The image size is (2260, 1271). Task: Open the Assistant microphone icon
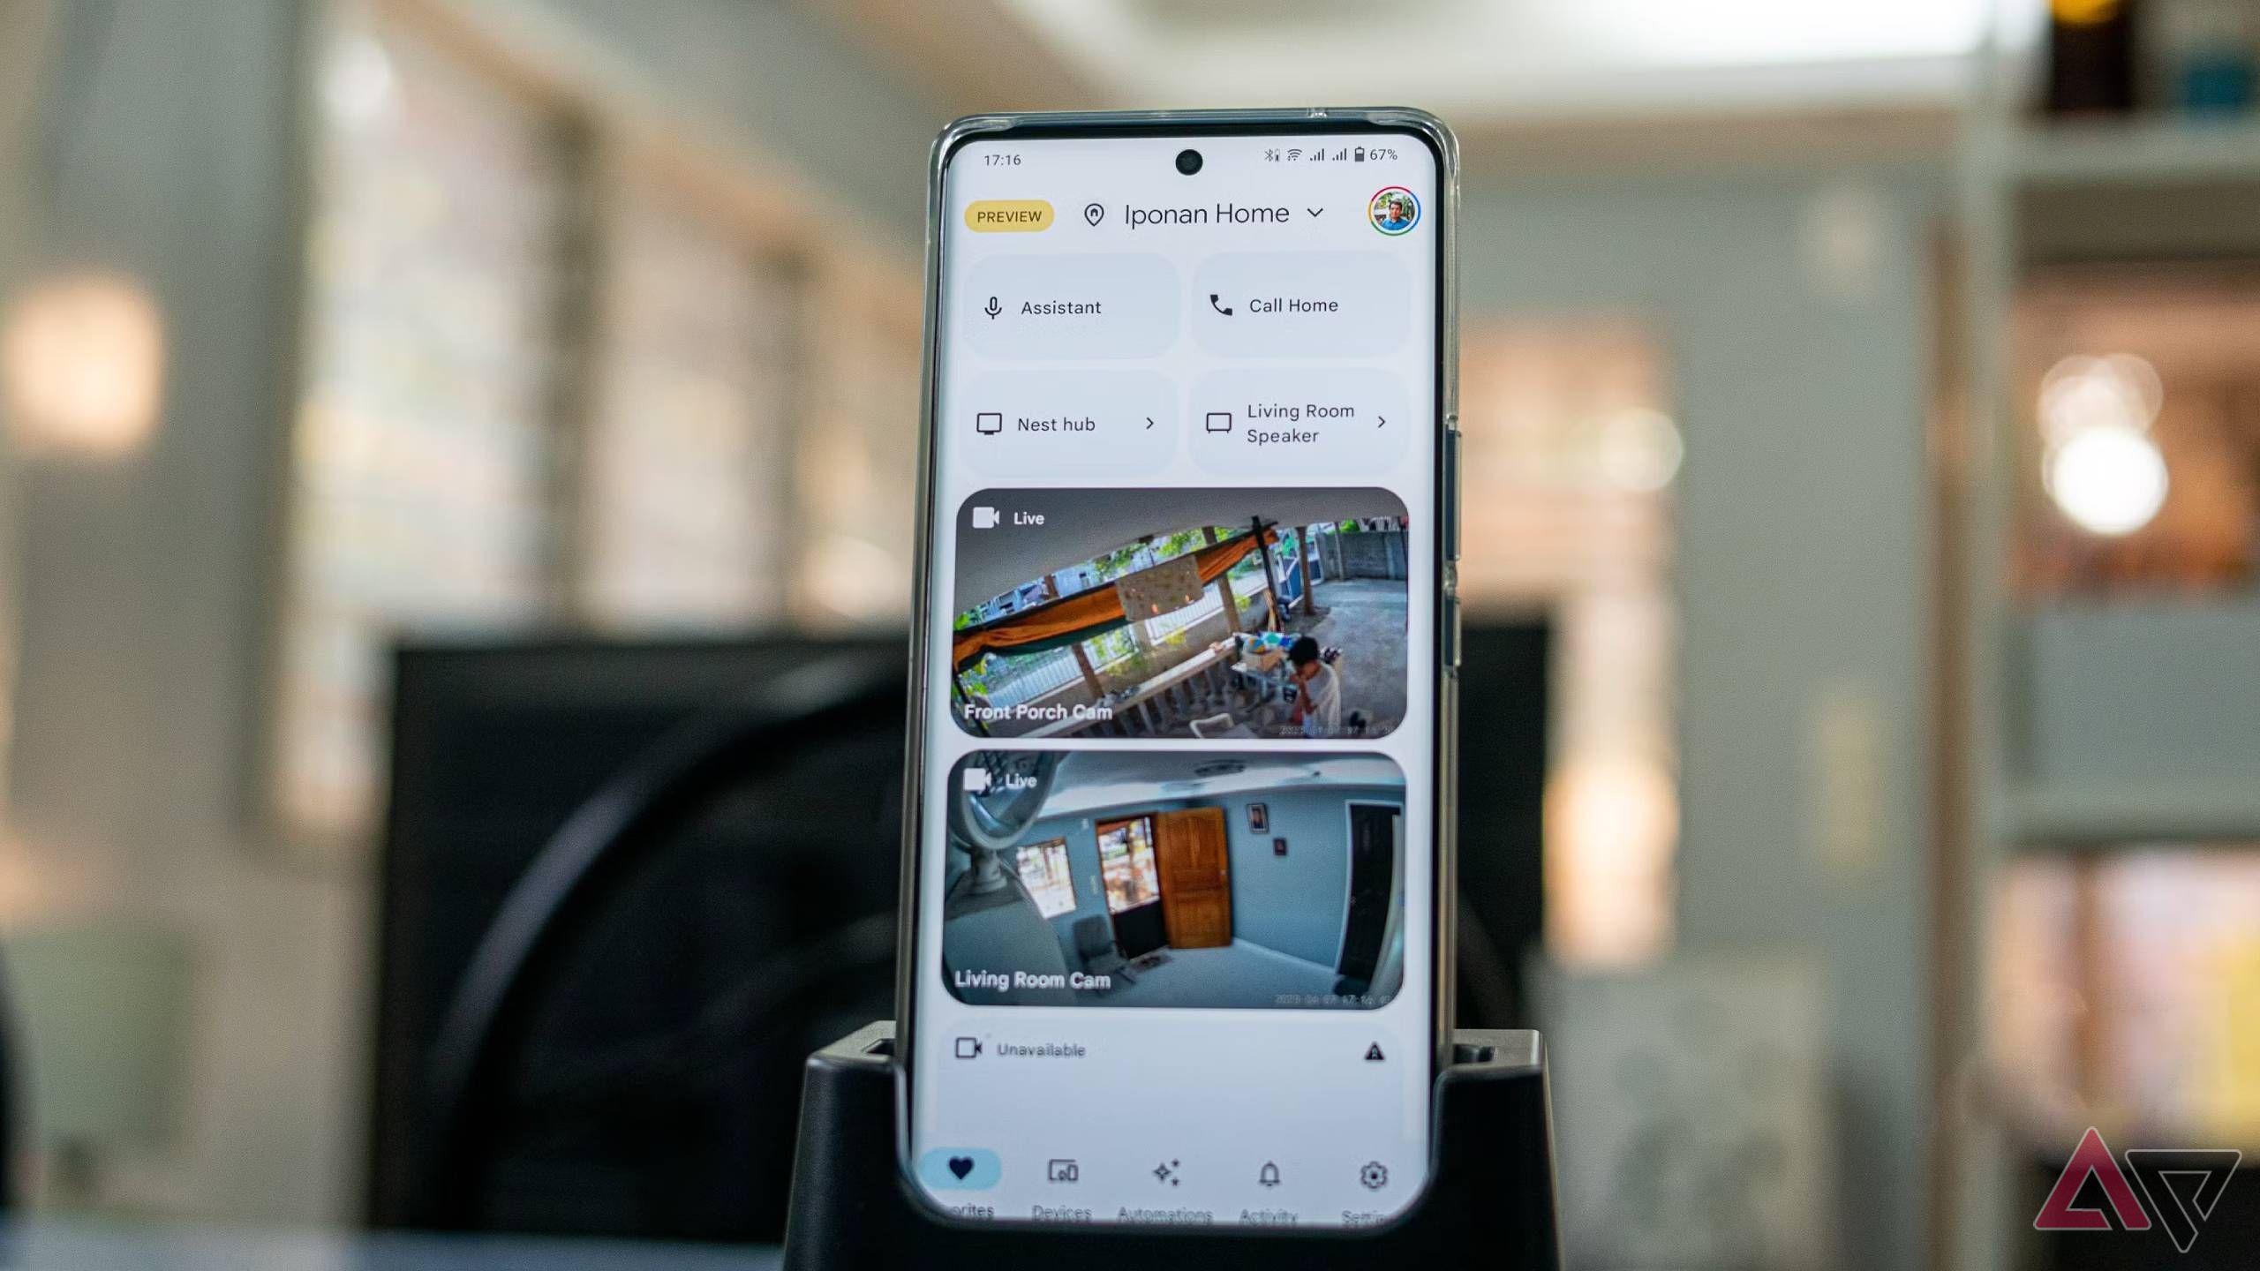tap(991, 305)
